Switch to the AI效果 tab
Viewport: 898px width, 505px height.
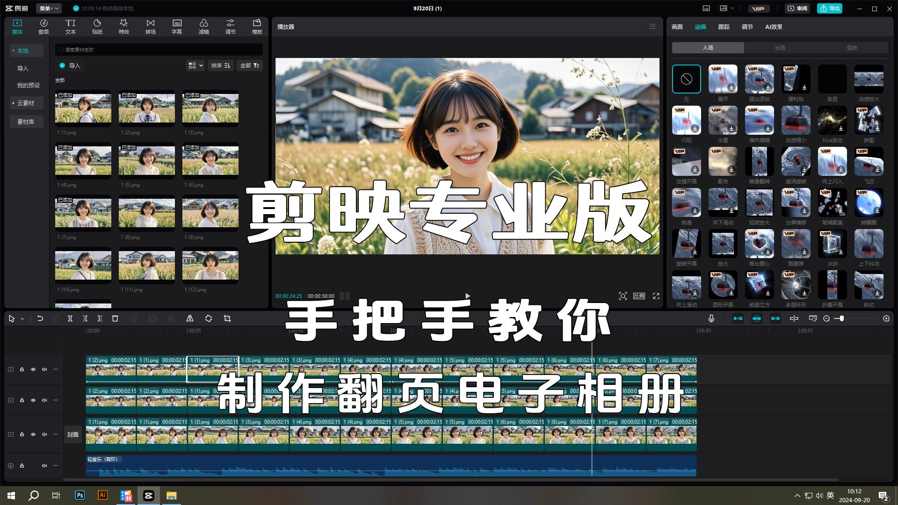tap(774, 27)
